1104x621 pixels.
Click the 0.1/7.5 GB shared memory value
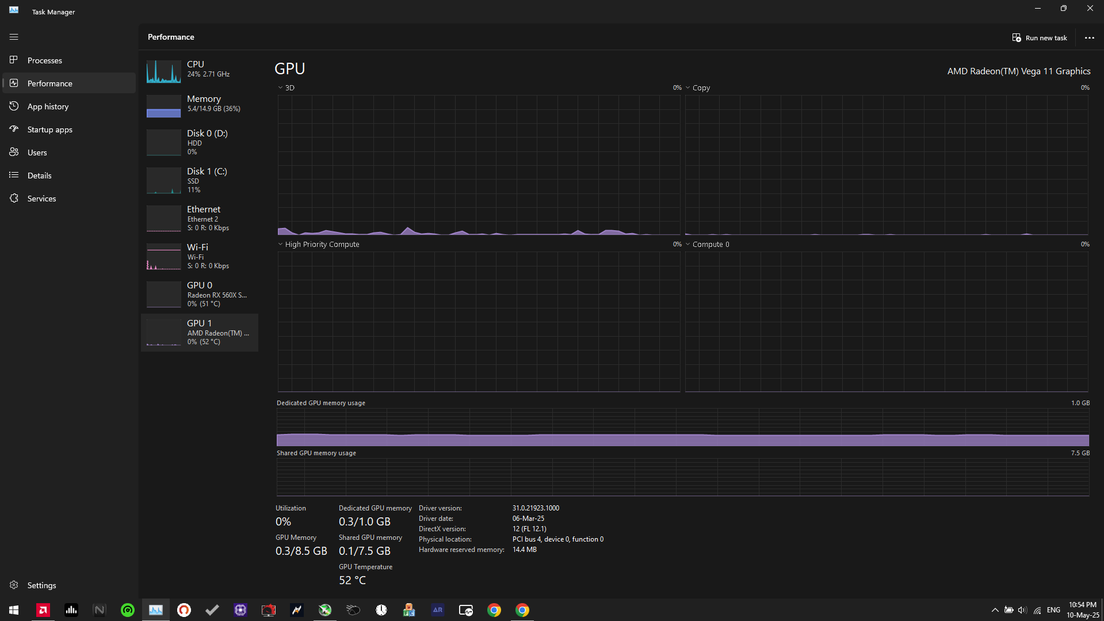click(x=365, y=551)
